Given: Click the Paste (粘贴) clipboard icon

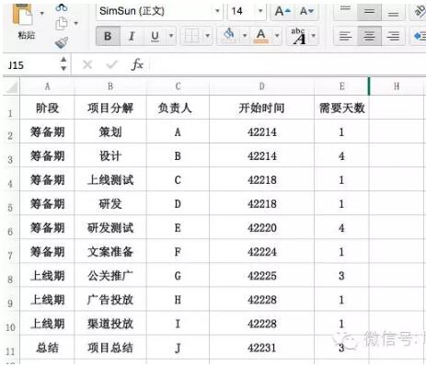Looking at the screenshot, I should click(x=23, y=16).
